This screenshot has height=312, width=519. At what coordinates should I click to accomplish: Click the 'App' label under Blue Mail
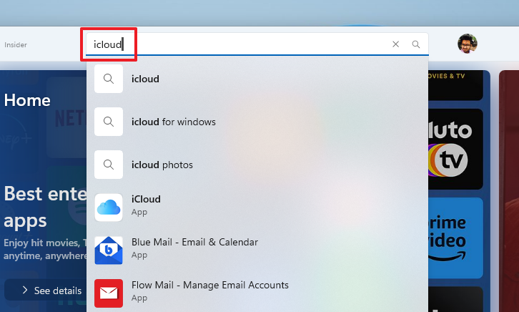[x=139, y=255]
